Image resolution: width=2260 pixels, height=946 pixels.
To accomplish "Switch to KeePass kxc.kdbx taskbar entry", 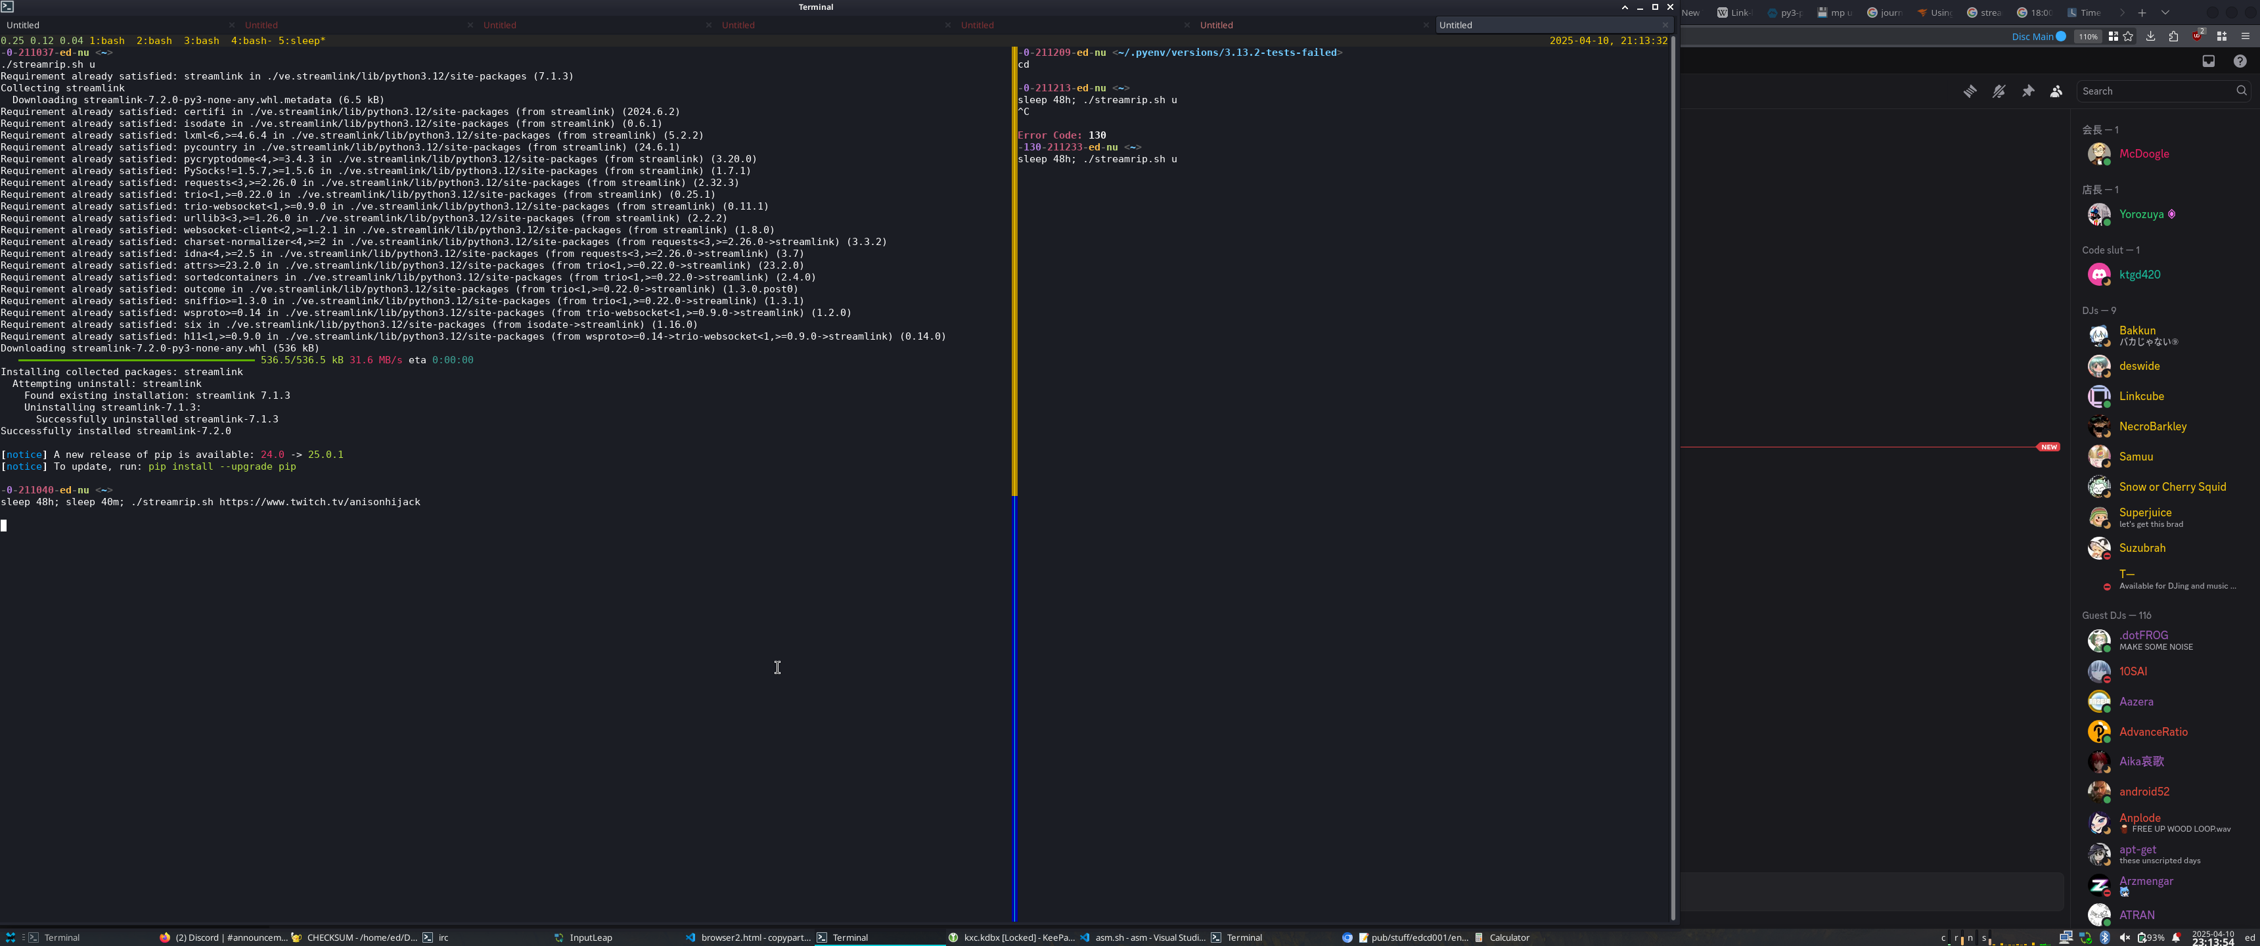I will [1010, 937].
